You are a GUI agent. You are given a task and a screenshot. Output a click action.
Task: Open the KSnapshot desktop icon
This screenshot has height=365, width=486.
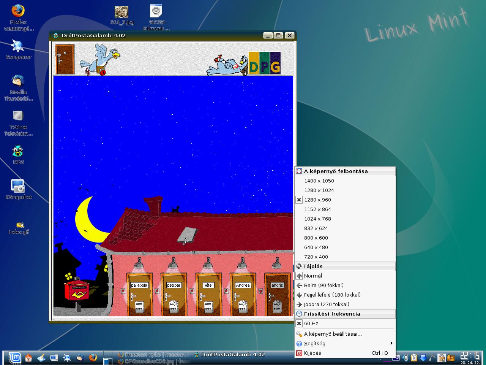18,189
